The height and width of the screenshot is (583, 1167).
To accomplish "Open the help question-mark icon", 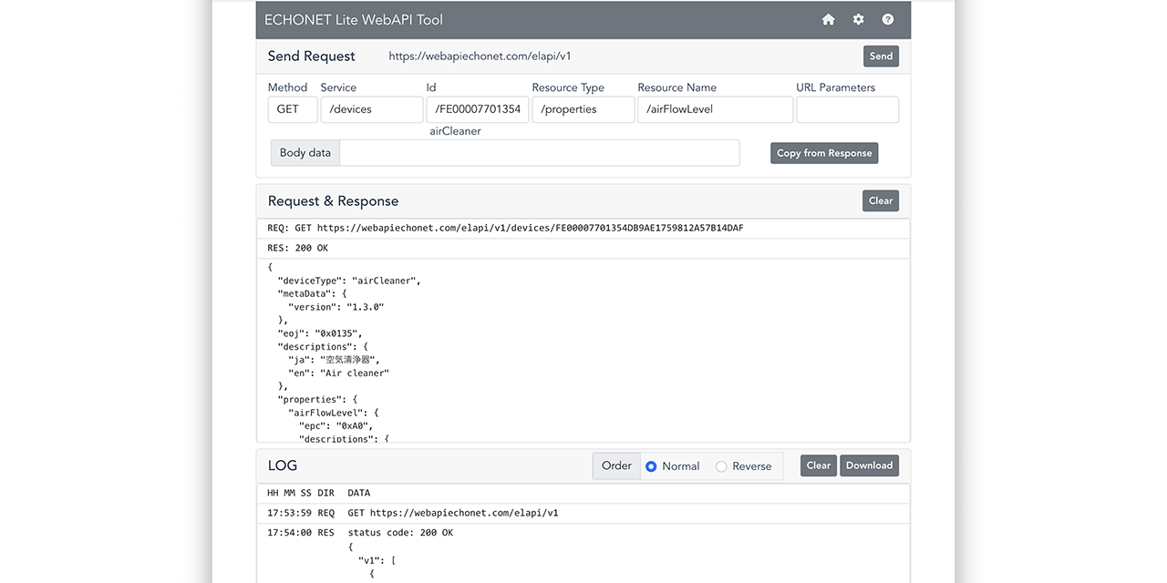I will pyautogui.click(x=887, y=19).
